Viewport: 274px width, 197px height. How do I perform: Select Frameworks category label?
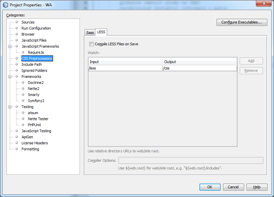[31, 77]
